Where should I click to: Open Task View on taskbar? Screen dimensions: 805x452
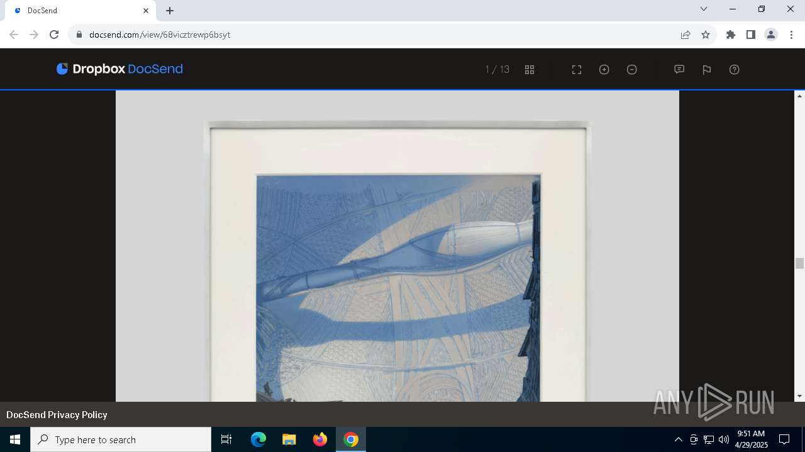tap(226, 439)
